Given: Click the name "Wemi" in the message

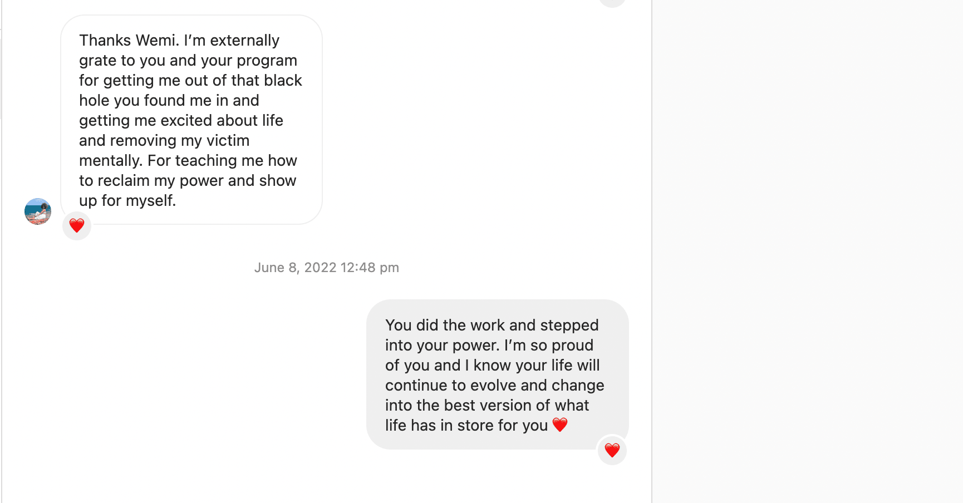Looking at the screenshot, I should 157,41.
